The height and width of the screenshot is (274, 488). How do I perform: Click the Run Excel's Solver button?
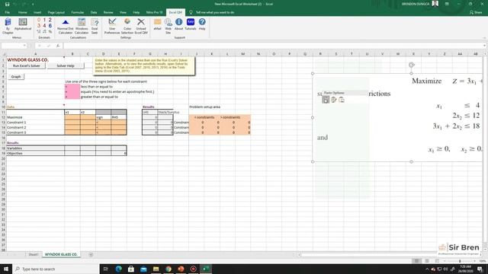27,66
